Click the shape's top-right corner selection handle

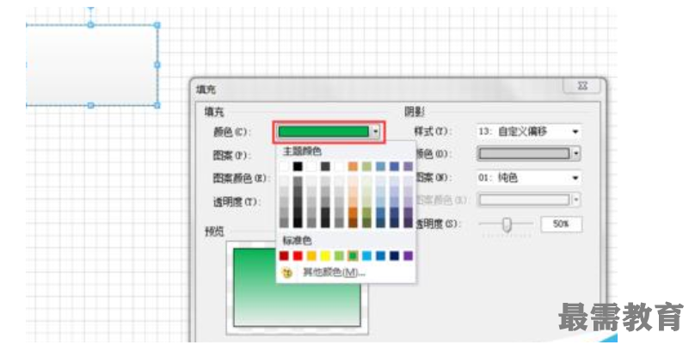(x=157, y=25)
